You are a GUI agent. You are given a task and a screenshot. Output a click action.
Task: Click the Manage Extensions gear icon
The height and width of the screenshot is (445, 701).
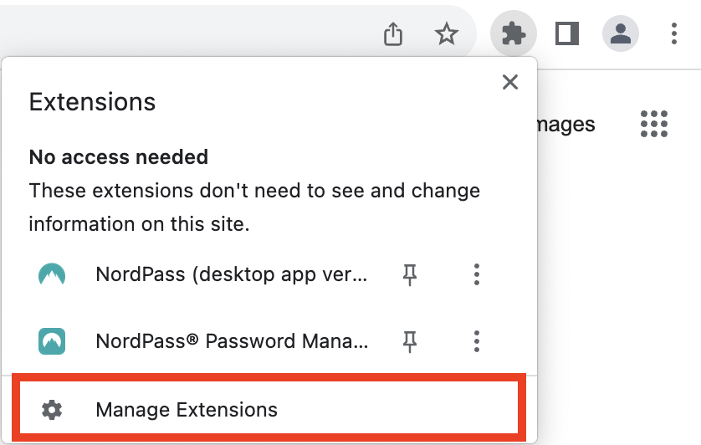52,410
